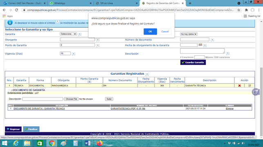
Task: Click OK in the confirmation dialog
Action: point(150,32)
